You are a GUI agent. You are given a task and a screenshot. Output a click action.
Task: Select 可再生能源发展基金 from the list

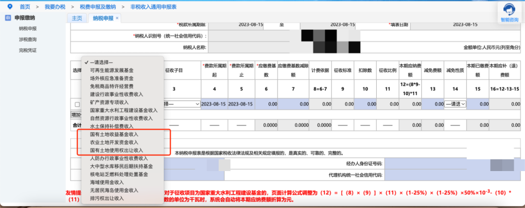pyautogui.click(x=111, y=70)
